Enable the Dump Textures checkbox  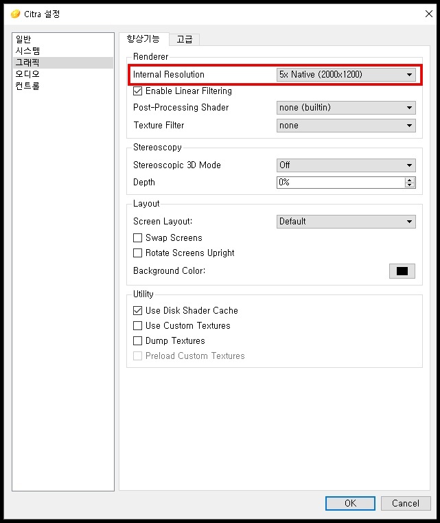137,341
